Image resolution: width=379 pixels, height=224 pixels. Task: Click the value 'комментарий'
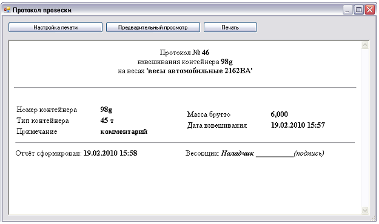point(124,131)
